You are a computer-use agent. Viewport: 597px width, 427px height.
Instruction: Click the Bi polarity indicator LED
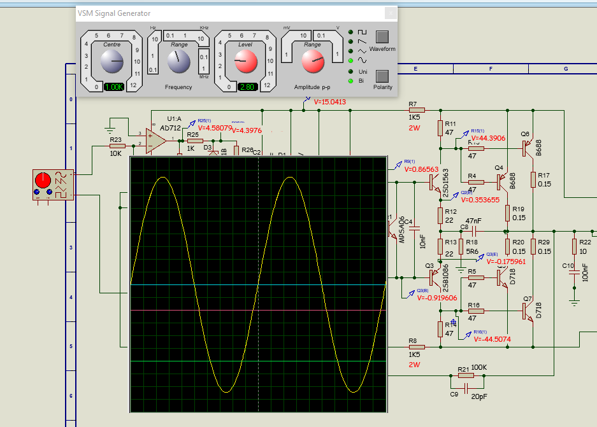[x=350, y=81]
